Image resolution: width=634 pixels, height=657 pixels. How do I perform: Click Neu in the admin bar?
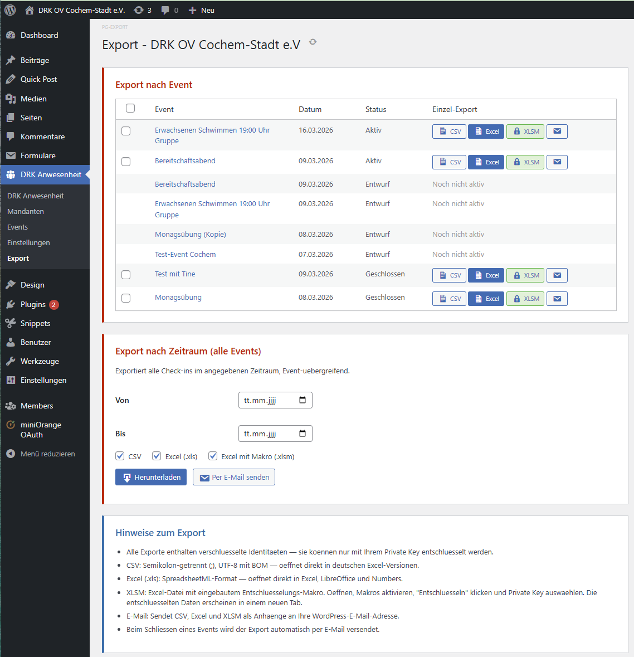point(202,10)
